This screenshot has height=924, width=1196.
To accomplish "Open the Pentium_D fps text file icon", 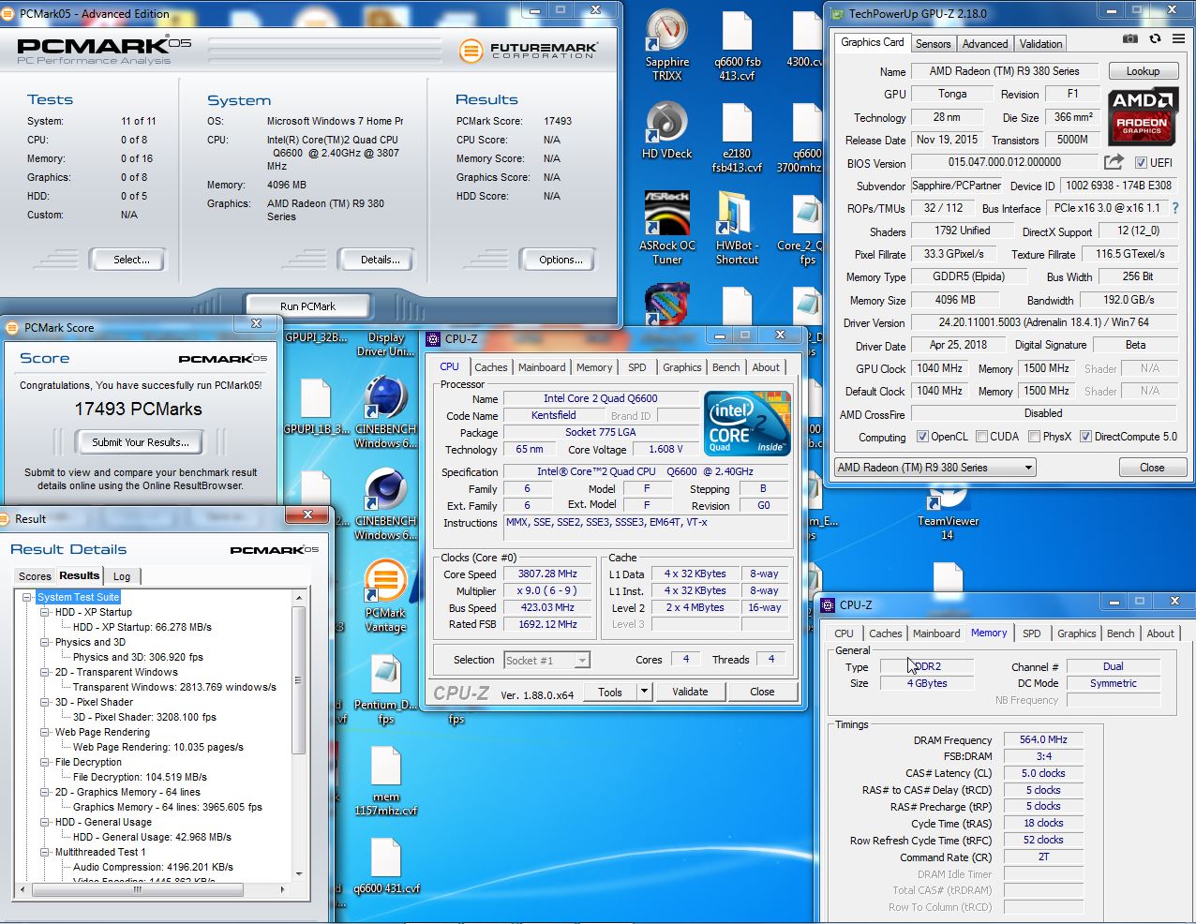I will point(385,690).
